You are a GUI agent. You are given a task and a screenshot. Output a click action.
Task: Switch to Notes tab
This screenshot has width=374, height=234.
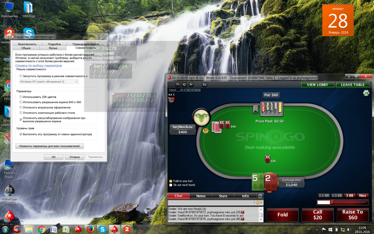201,196
